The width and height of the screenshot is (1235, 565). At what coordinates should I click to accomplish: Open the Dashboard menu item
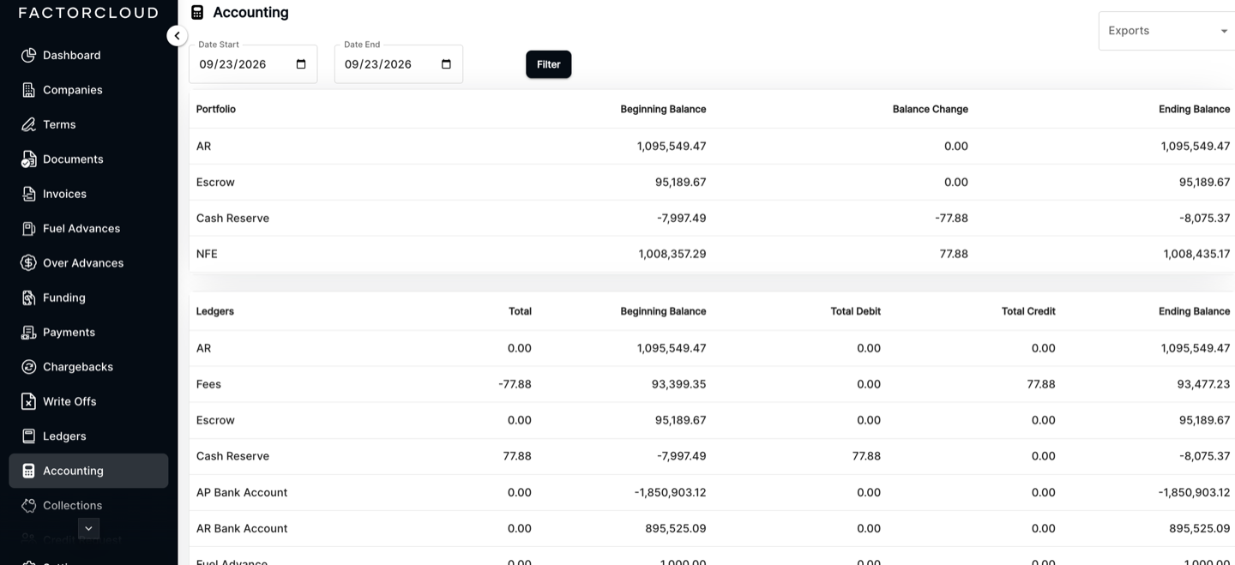pos(88,55)
